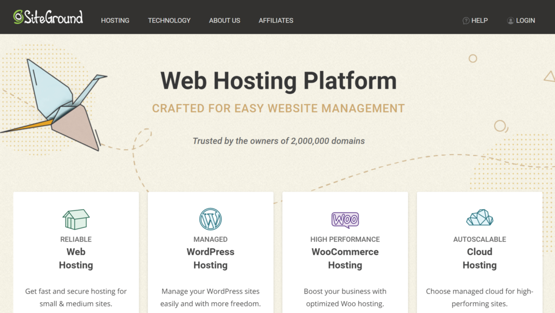Click the SiteGround logo
555x313 pixels.
click(x=48, y=17)
